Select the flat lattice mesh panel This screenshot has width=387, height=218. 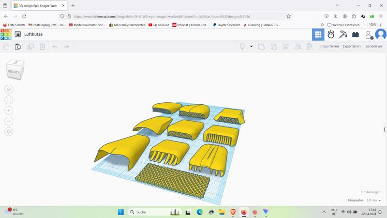(x=173, y=180)
